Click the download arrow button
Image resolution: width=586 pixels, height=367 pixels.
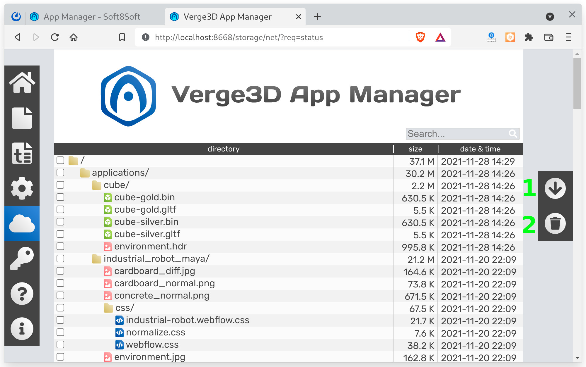pyautogui.click(x=555, y=188)
